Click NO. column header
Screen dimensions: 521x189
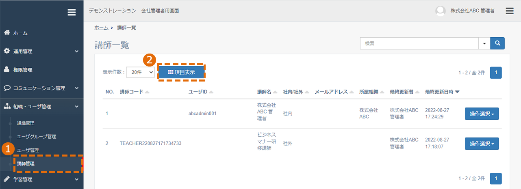tap(110, 92)
